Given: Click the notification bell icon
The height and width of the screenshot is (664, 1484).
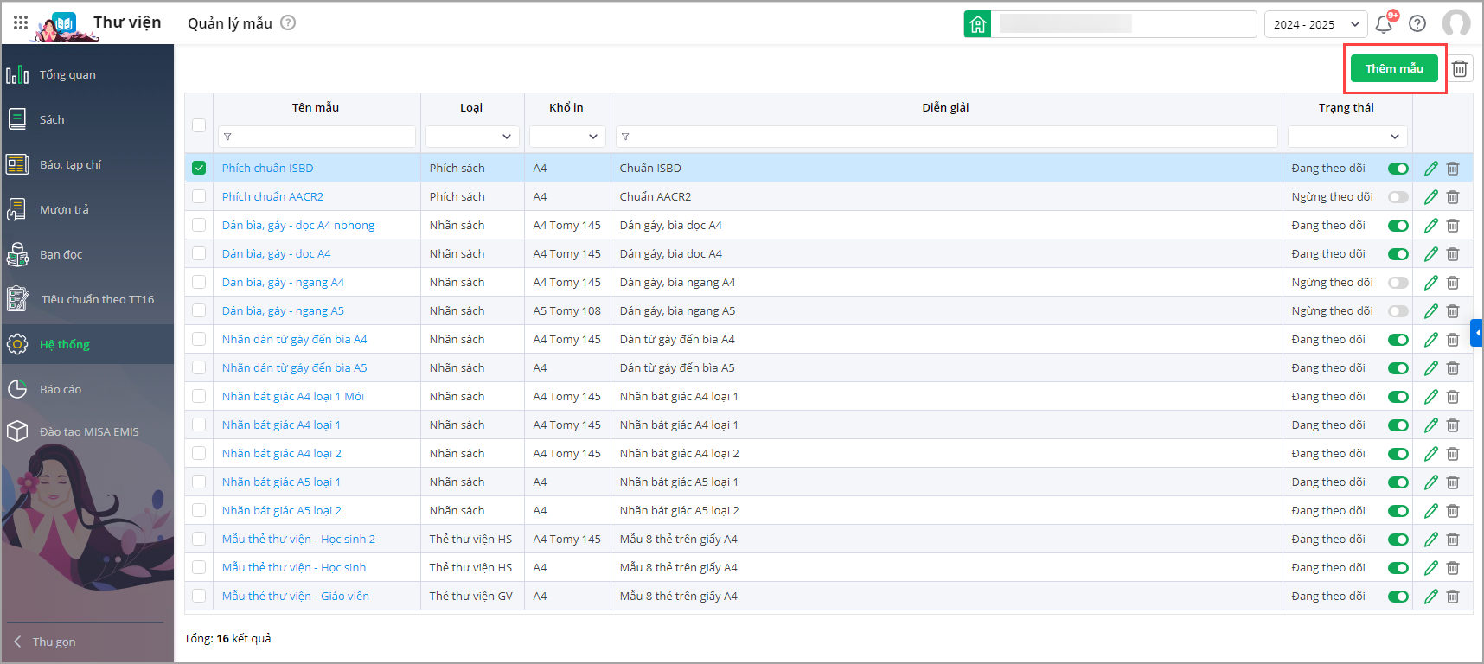Looking at the screenshot, I should pos(1384,24).
